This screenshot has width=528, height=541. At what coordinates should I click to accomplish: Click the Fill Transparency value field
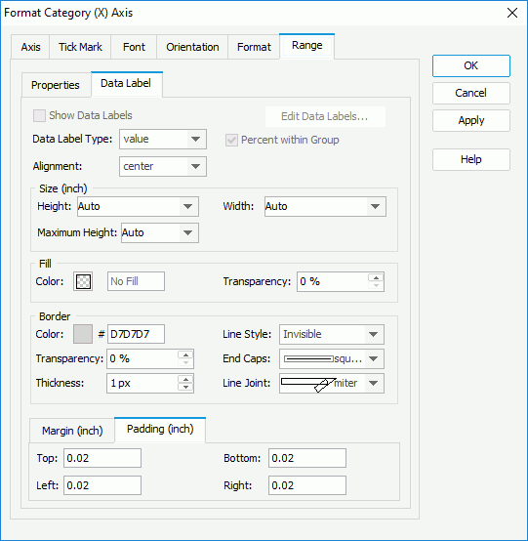coord(333,281)
